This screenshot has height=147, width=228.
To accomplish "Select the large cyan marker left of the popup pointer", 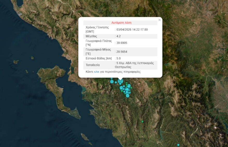I will tap(112, 82).
